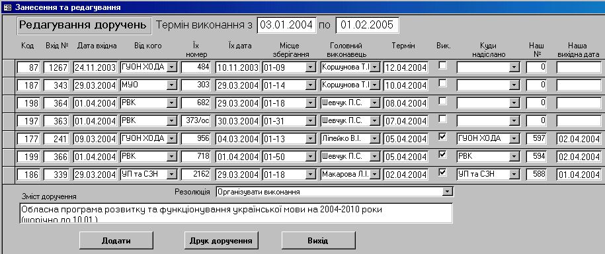Click the Термін field 07.04.2004
Screen dimensions: 605x254
(x=405, y=120)
